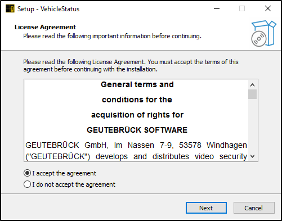Abort the installation via Cancel
The height and width of the screenshot is (221, 282).
pyautogui.click(x=254, y=208)
